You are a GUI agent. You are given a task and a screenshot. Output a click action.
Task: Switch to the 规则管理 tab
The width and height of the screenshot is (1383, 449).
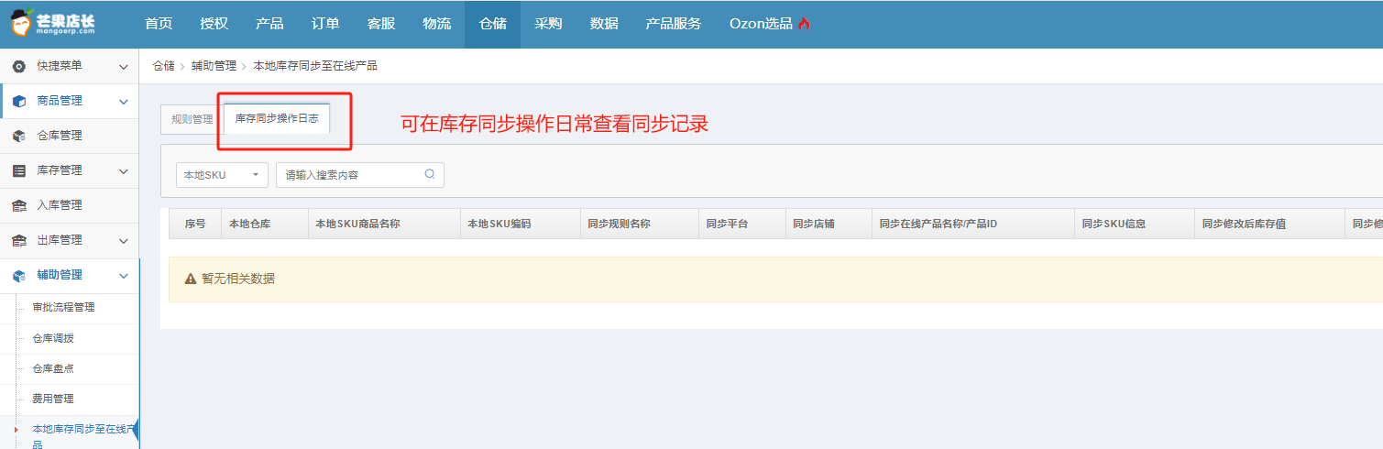coord(192,119)
